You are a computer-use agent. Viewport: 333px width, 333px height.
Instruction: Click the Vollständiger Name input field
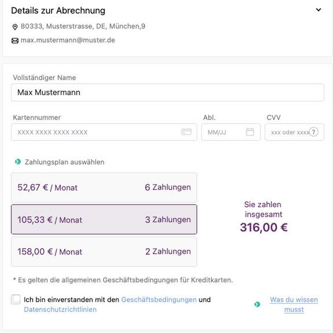coord(167,92)
